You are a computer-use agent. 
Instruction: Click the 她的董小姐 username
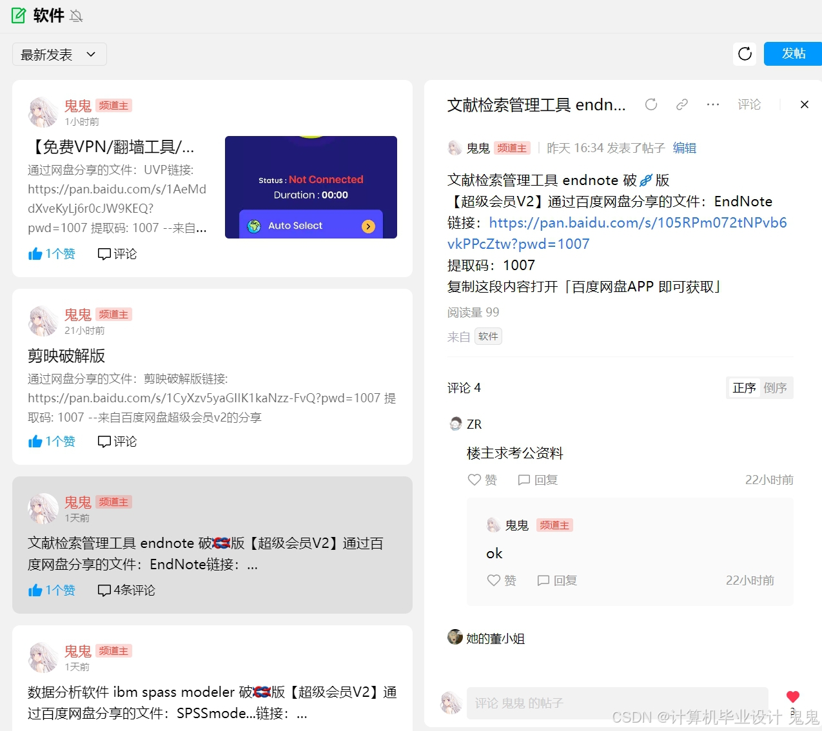pyautogui.click(x=496, y=639)
